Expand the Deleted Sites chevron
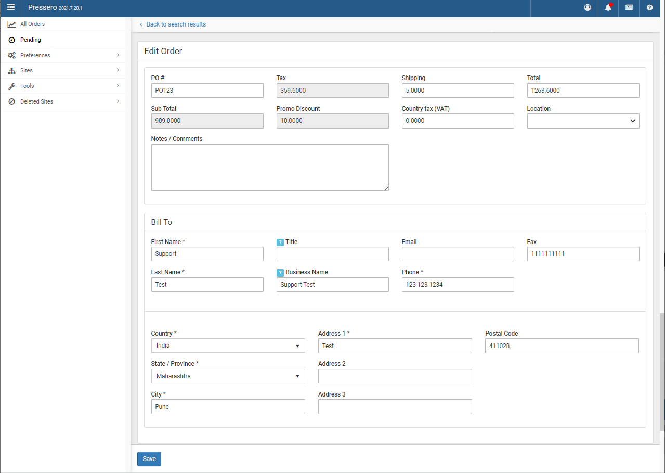Image resolution: width=665 pixels, height=473 pixels. pyautogui.click(x=118, y=101)
